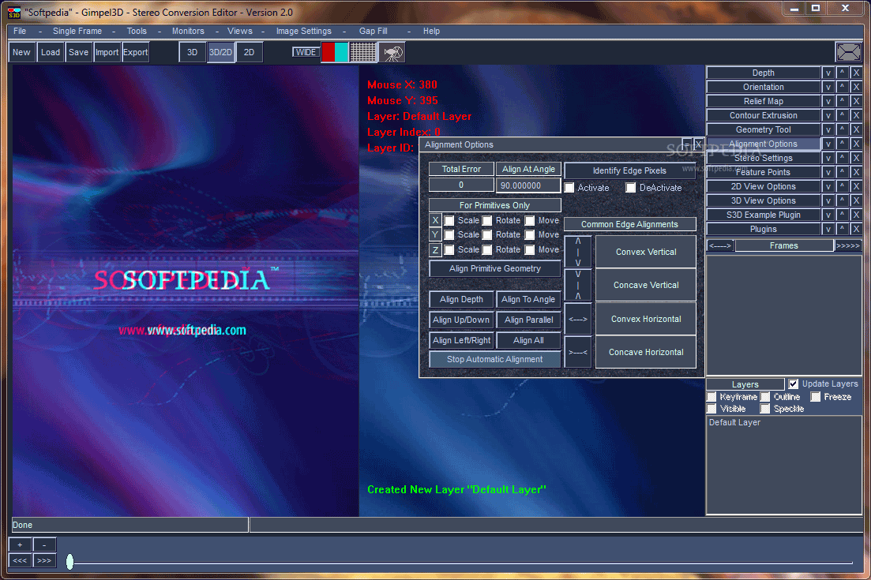
Task: Click X button beside Feature Points
Action: point(856,172)
